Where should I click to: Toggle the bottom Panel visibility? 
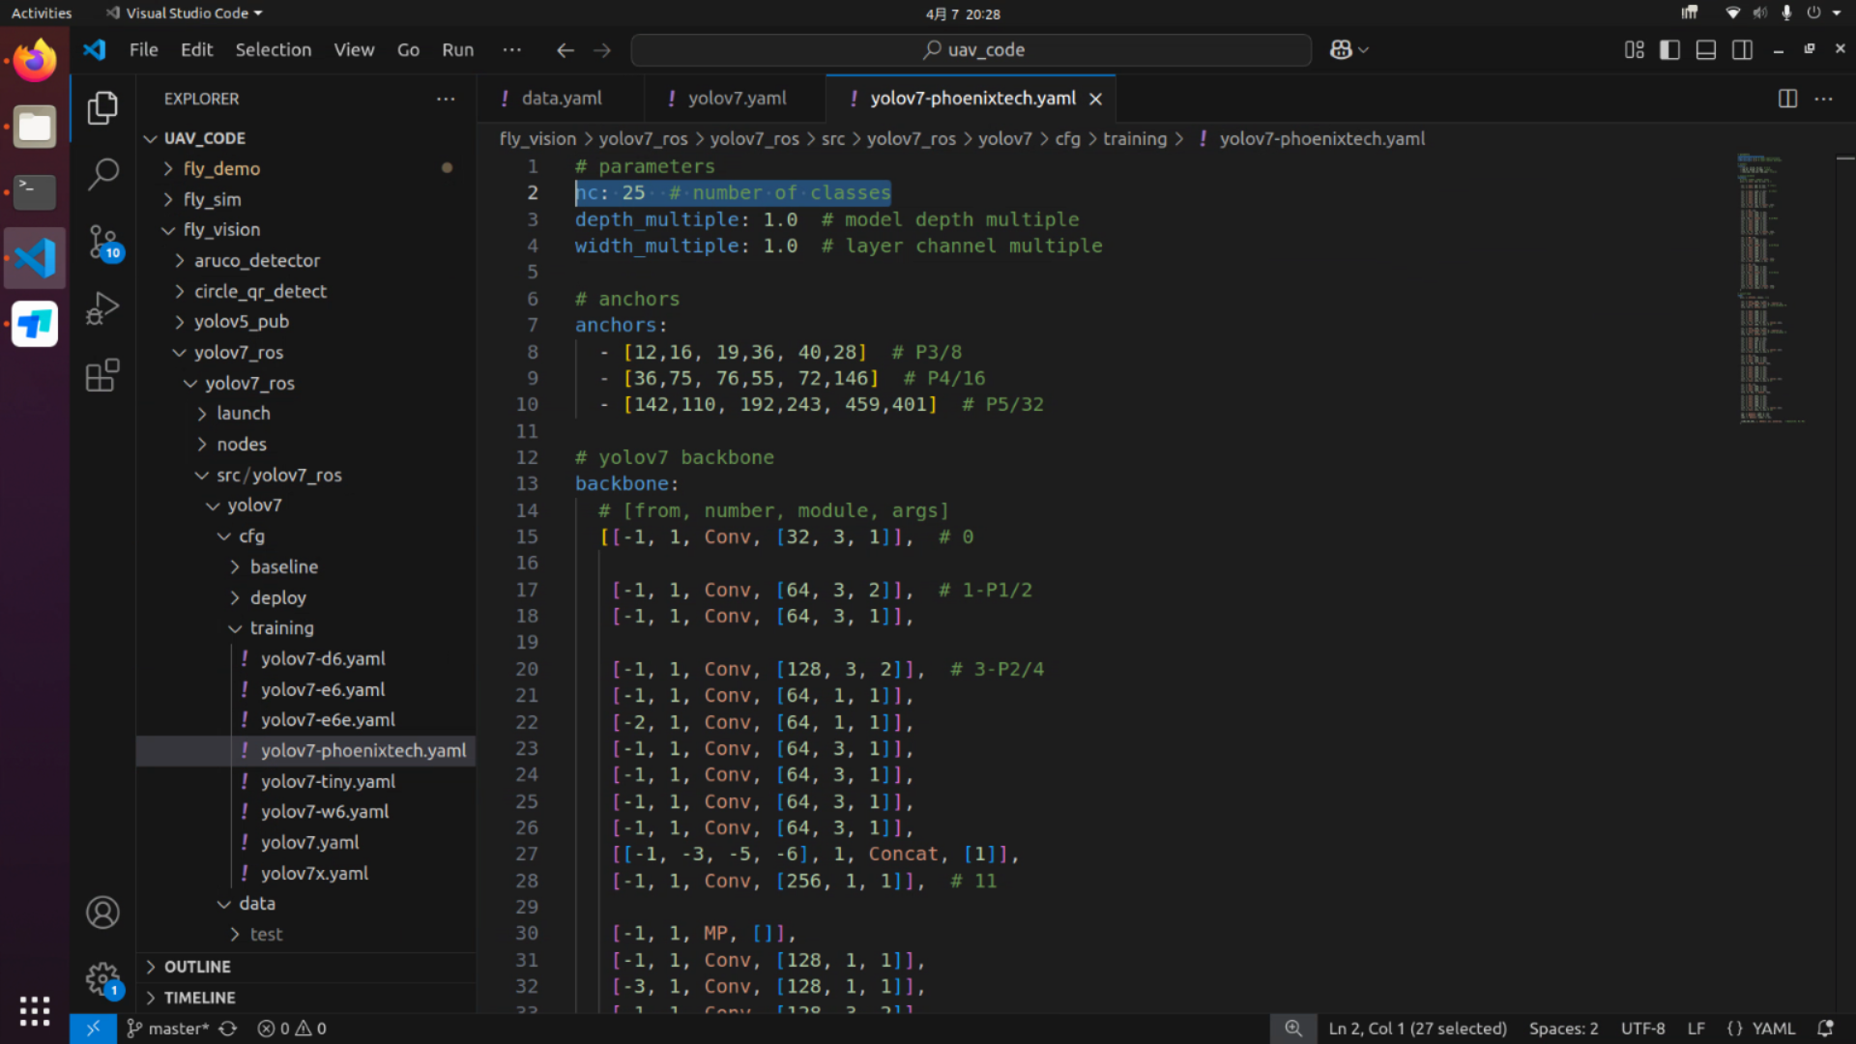point(1706,49)
